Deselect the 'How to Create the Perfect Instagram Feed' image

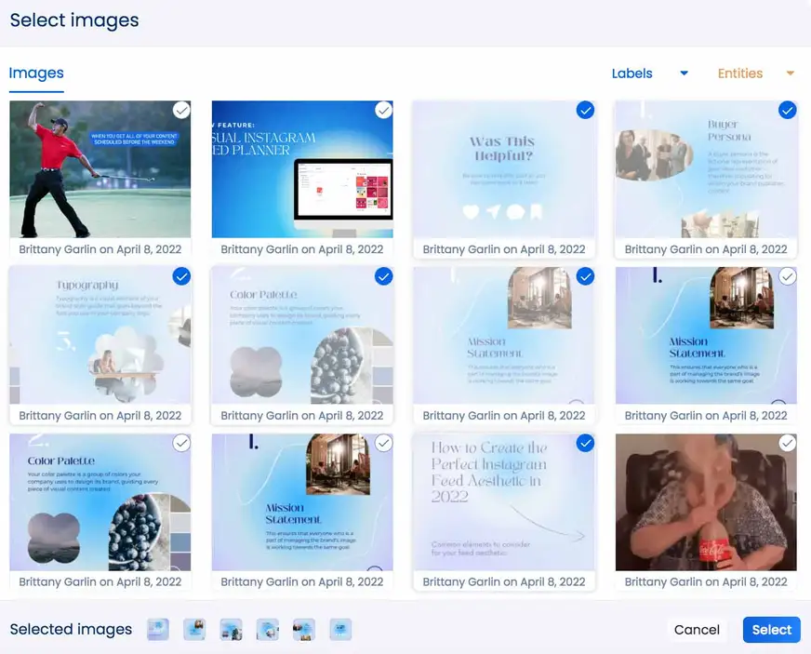pyautogui.click(x=586, y=444)
